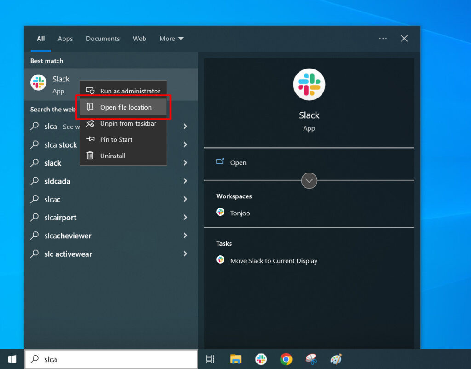This screenshot has width=471, height=369.
Task: Select the Slack icon in the taskbar
Action: [x=261, y=359]
